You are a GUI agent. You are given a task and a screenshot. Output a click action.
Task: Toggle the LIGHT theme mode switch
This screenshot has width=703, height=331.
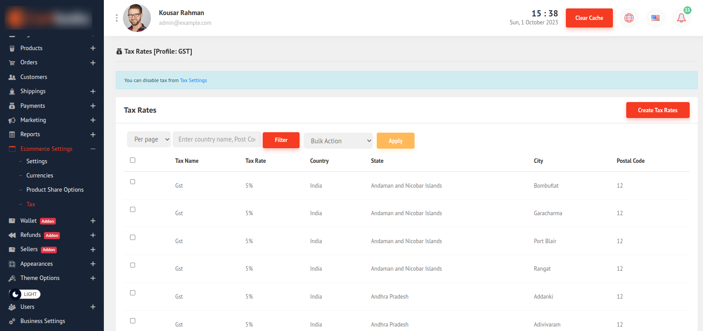(x=25, y=294)
